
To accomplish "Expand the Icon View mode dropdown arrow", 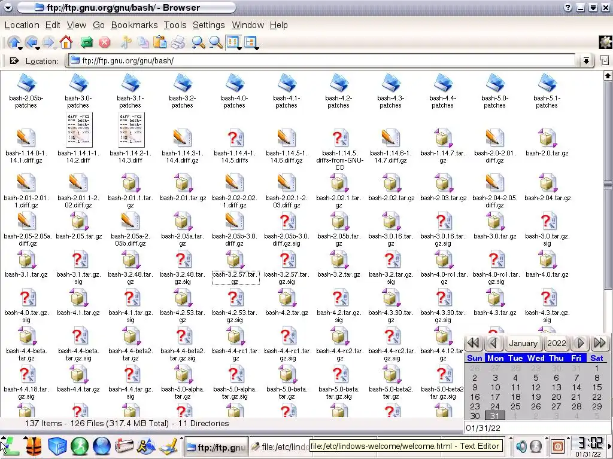I will pos(239,48).
